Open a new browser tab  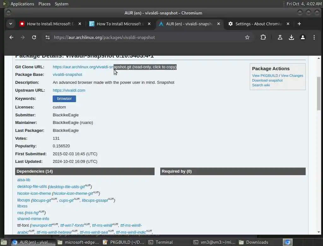299,24
